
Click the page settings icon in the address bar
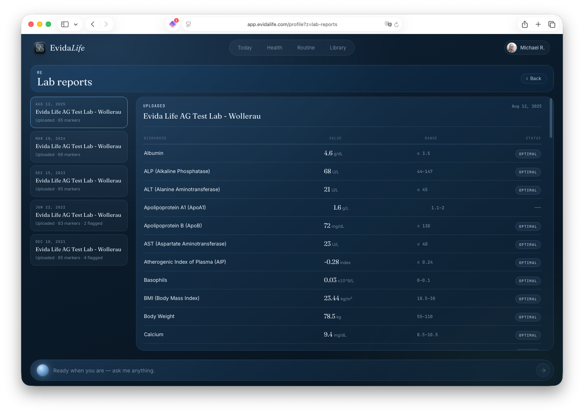[188, 24]
